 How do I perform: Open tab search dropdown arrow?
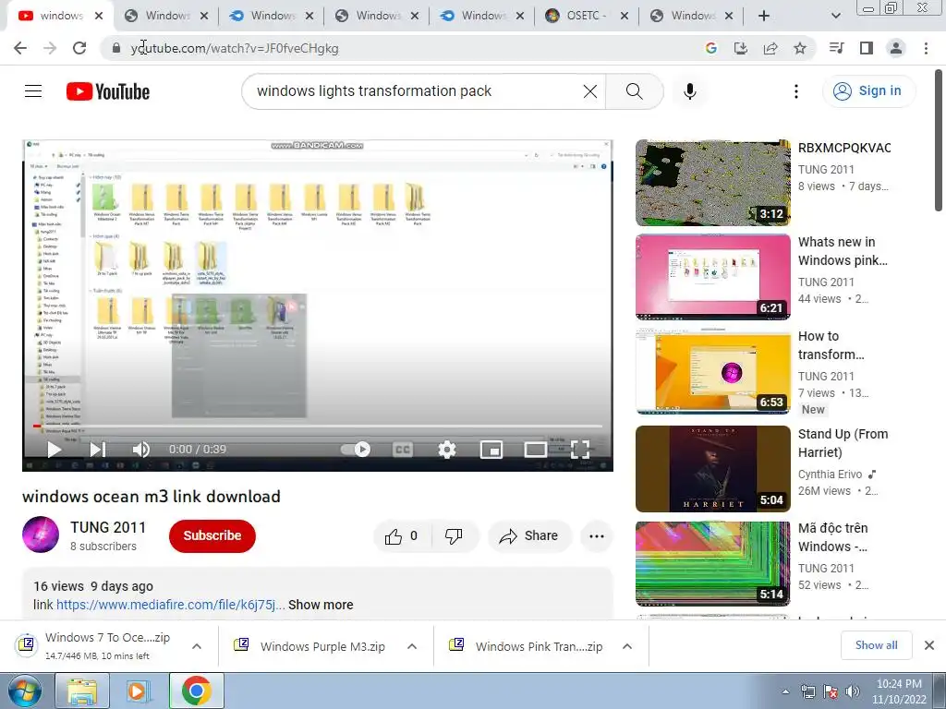835,16
